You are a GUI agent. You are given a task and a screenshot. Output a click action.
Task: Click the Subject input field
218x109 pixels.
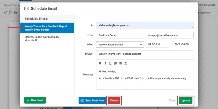coord(145,54)
